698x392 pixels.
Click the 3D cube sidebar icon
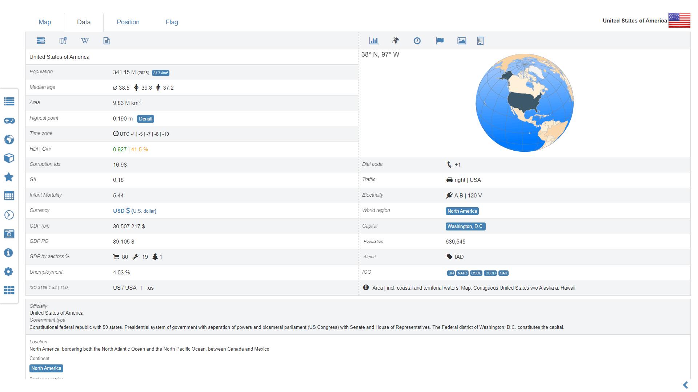click(x=9, y=158)
